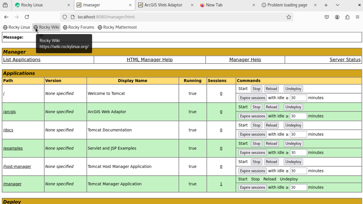Open the Rocky Wiki bookmark

tap(46, 27)
